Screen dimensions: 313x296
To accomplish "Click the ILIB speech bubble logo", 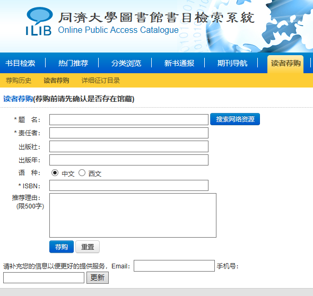I will (x=39, y=22).
